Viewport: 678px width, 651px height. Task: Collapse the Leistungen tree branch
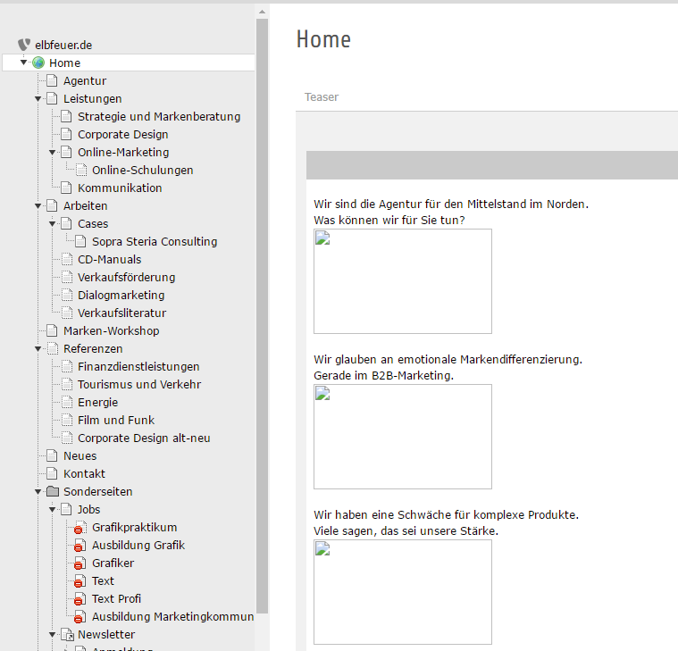38,99
